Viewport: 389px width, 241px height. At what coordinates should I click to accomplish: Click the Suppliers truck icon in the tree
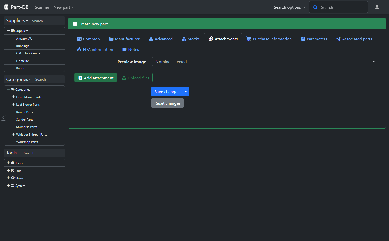(x=13, y=31)
